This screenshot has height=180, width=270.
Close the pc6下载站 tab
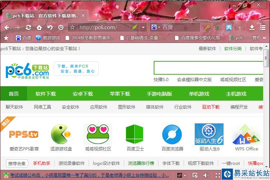(x=83, y=16)
